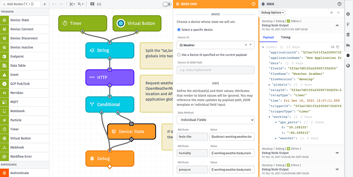The height and width of the screenshot is (177, 353).
Task: Add the GCP Pub/Sub trigger node
Action: (24, 84)
